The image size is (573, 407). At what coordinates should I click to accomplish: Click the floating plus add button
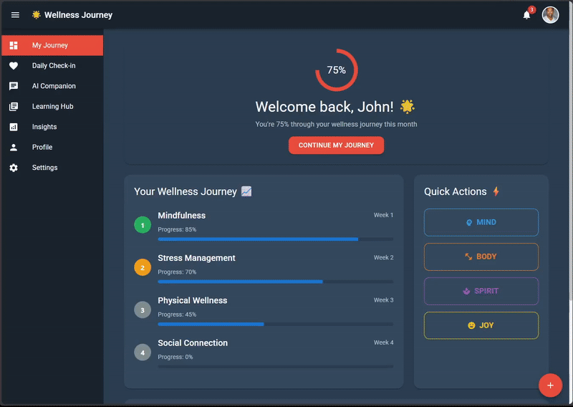[550, 385]
